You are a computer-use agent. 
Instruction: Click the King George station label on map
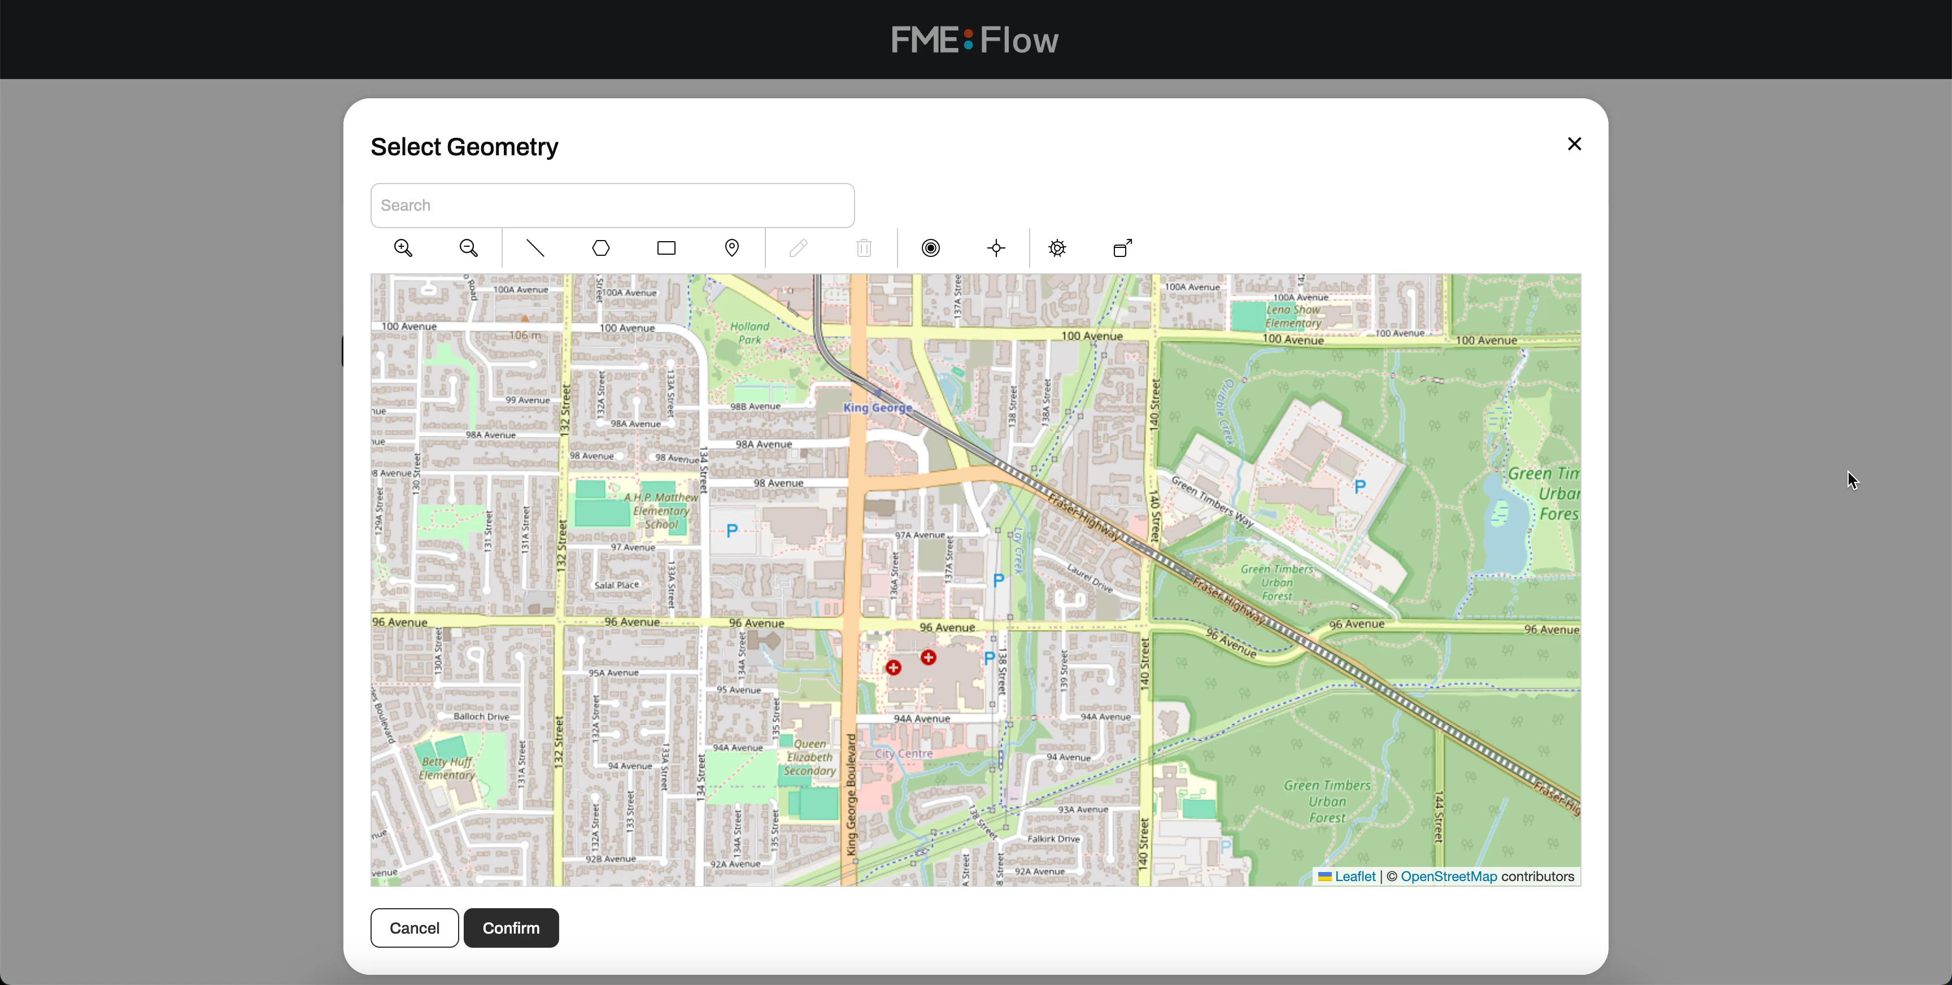[x=878, y=408]
